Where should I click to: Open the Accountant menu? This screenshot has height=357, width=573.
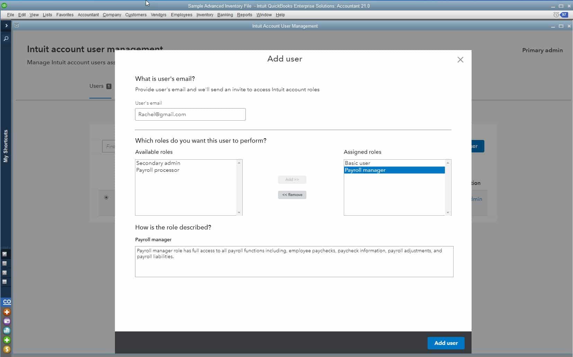pos(88,15)
